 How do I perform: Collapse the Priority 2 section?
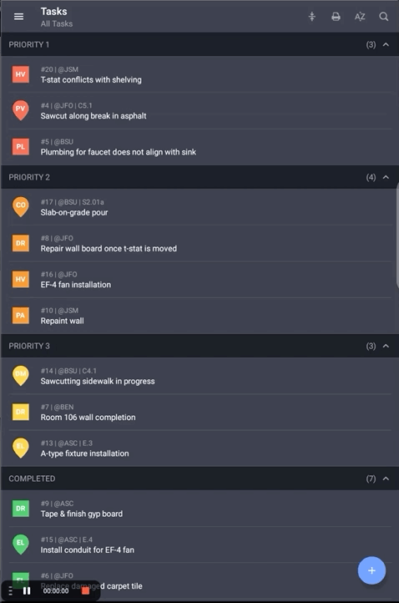coord(386,177)
